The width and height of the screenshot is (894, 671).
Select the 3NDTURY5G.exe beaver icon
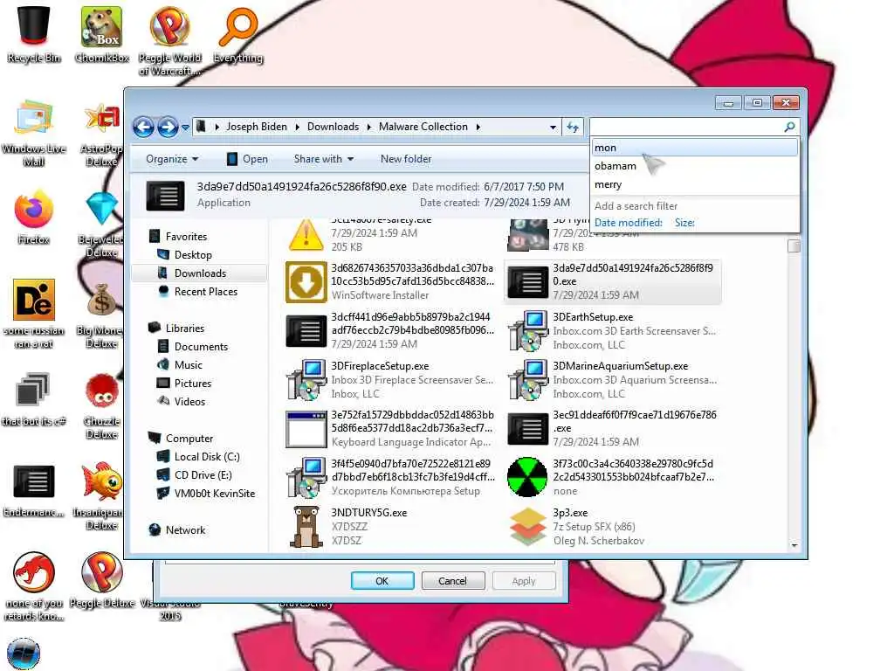click(306, 526)
